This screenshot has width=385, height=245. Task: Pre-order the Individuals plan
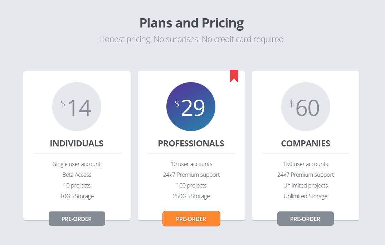77,219
